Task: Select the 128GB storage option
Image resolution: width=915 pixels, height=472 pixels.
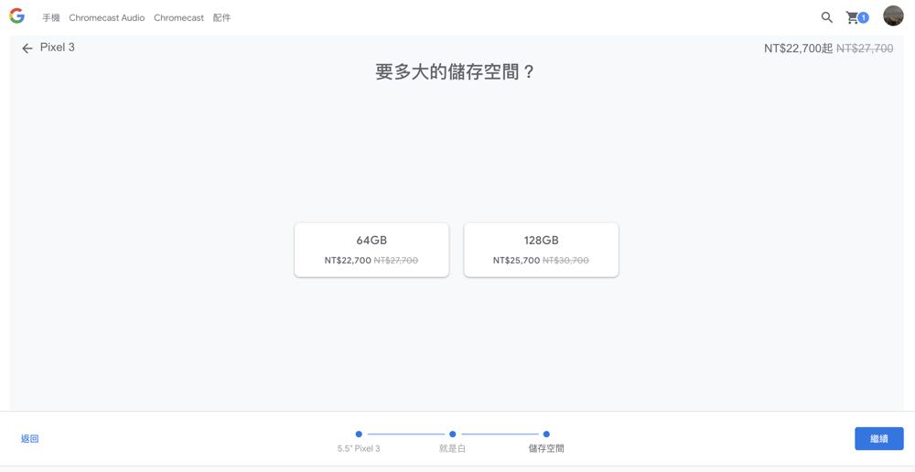Action: 541,250
